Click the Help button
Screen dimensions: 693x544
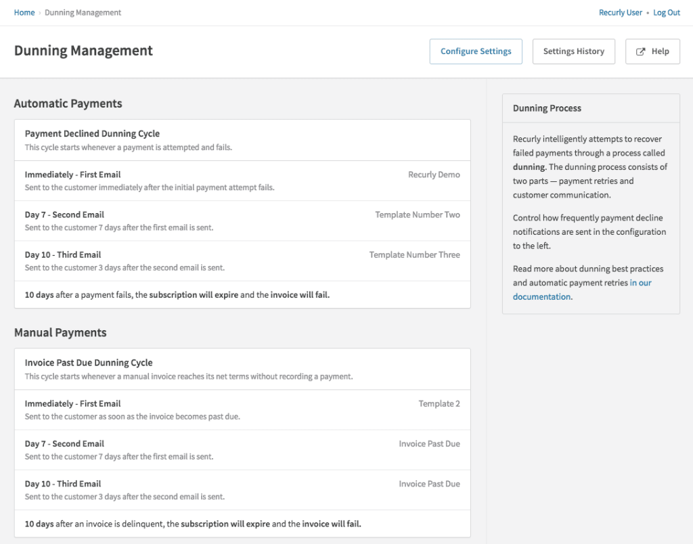click(652, 51)
